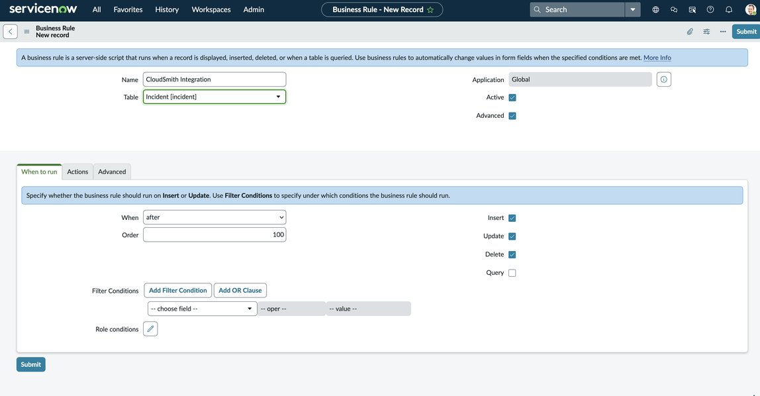Edit role conditions with pencil icon
This screenshot has height=396, width=760.
[x=150, y=329]
